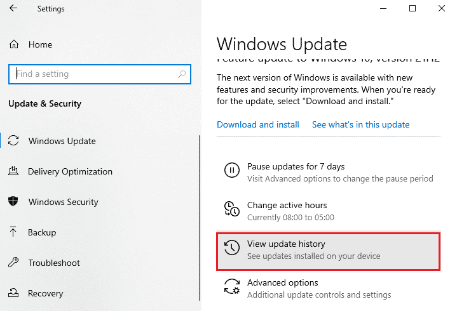
Task: Open See what's in this update
Action: 361,124
